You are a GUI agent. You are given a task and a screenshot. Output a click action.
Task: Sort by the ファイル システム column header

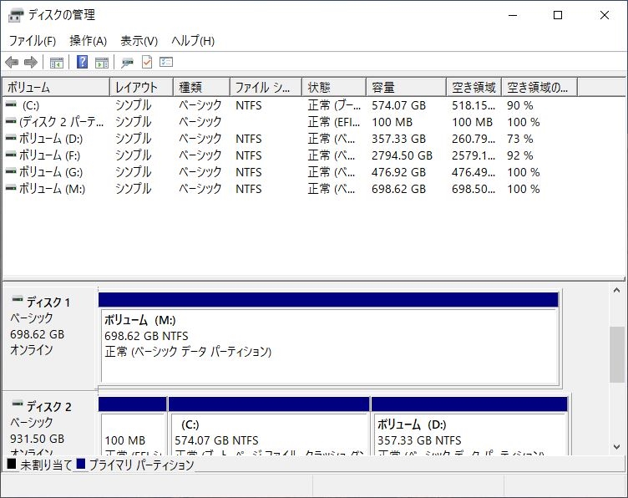tap(266, 88)
